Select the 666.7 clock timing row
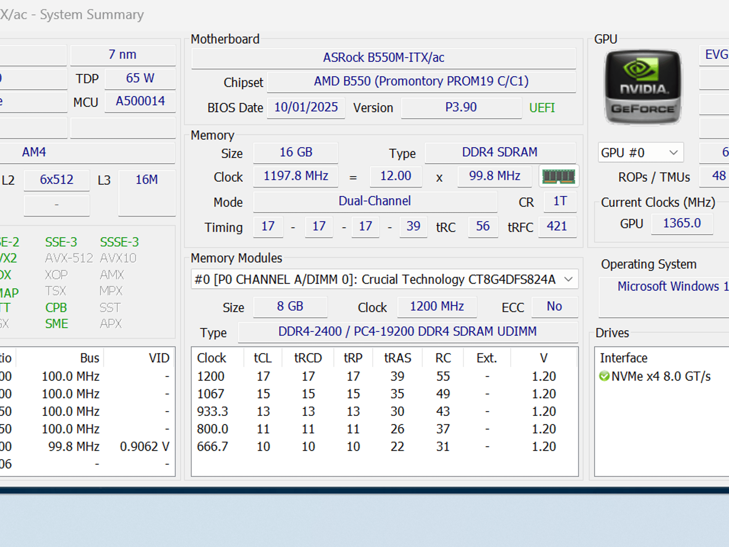The height and width of the screenshot is (547, 729). point(384,446)
